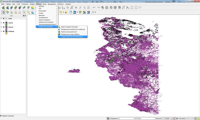Open the Растр menu
The width and height of the screenshot is (200, 120).
click(x=44, y=4)
